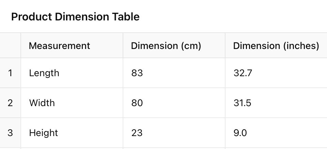Click the 31.5 inches cell
The image size is (327, 149).
242,103
